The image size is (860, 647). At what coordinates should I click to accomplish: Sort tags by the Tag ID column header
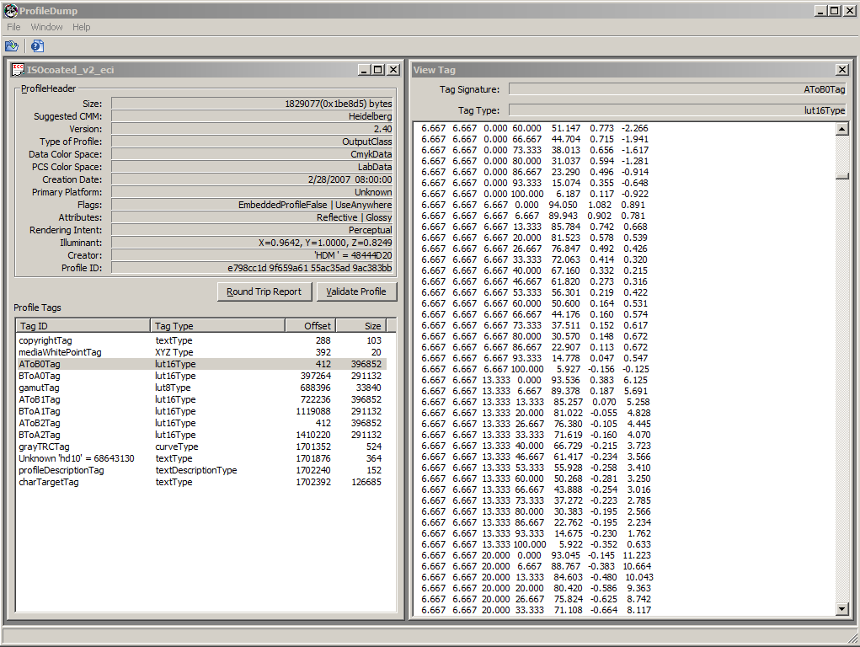(83, 325)
